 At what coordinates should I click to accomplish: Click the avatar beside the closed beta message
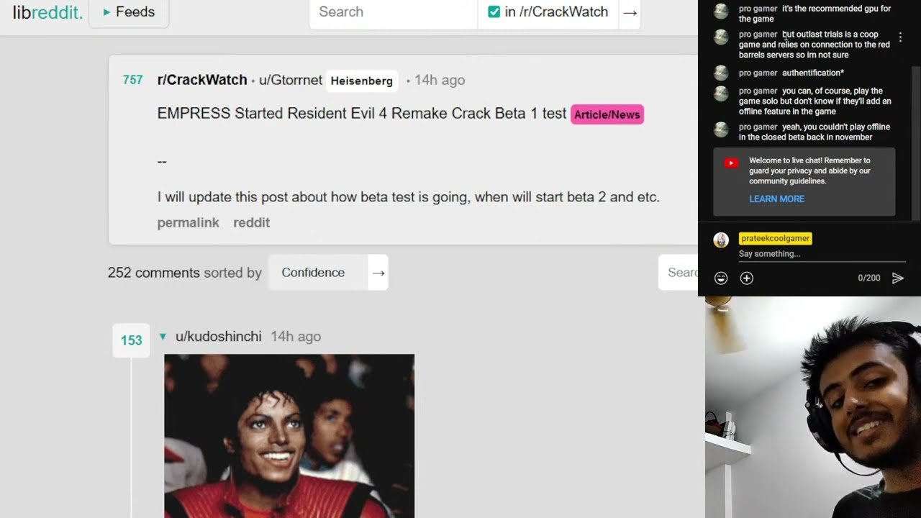click(x=721, y=129)
